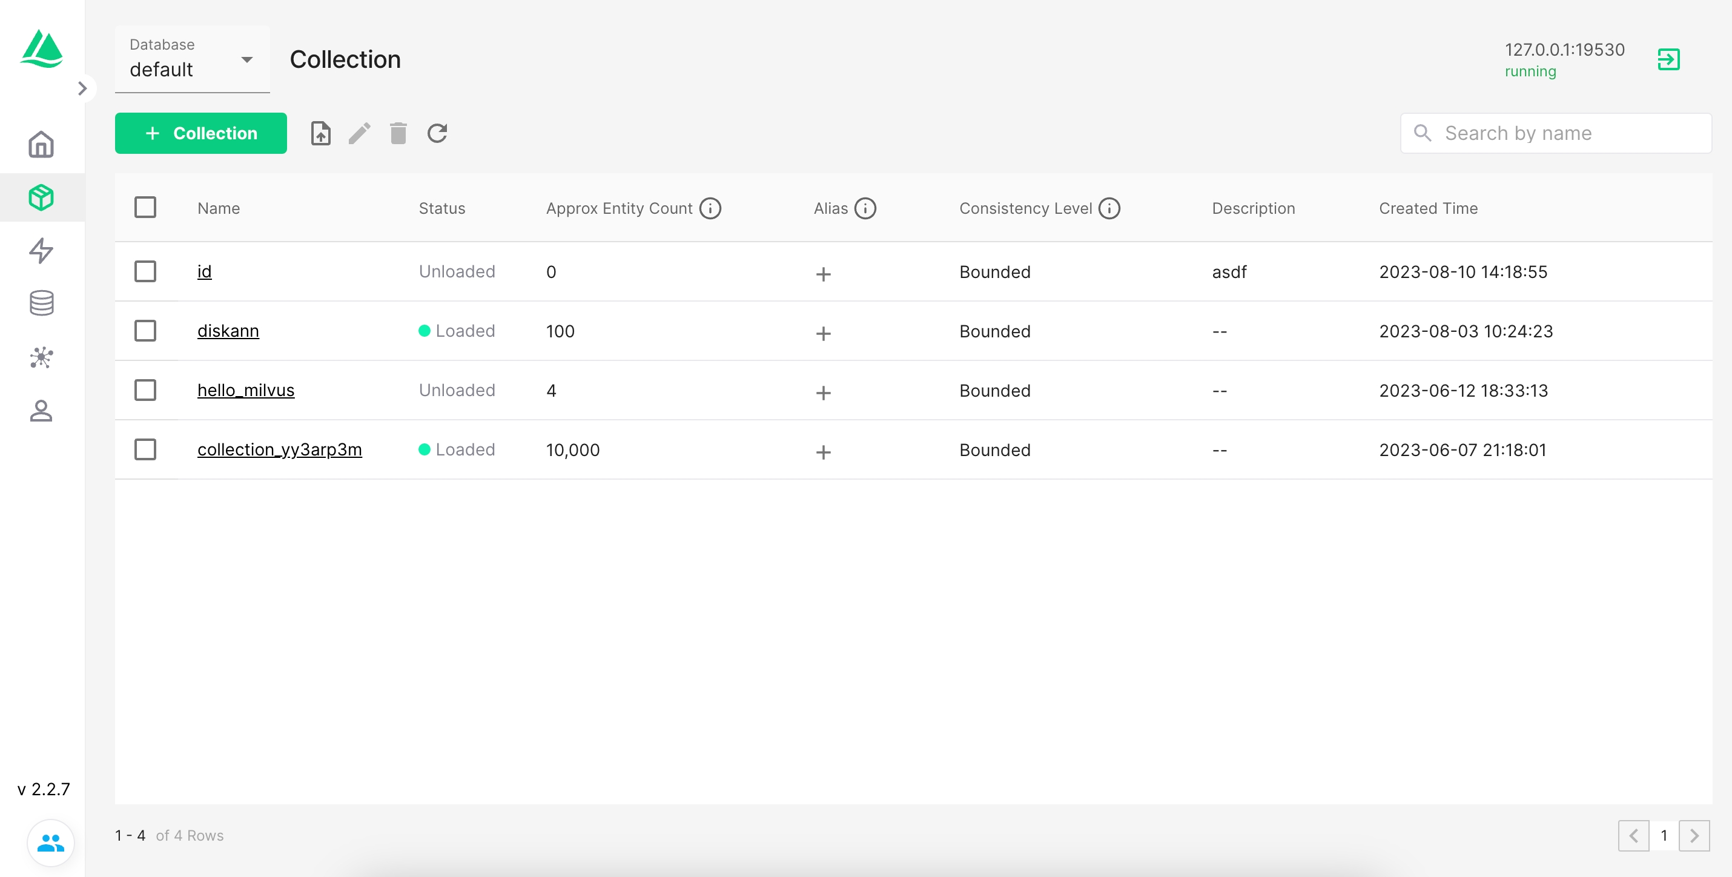
Task: Check the hello_milvus row checkbox
Action: tap(145, 390)
